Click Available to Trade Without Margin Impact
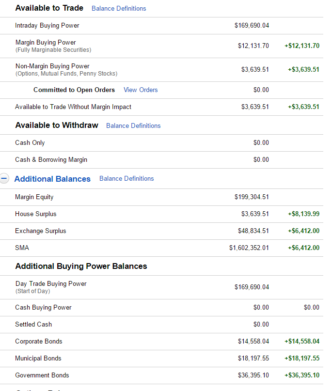The image size is (332, 391). pyautogui.click(x=73, y=107)
